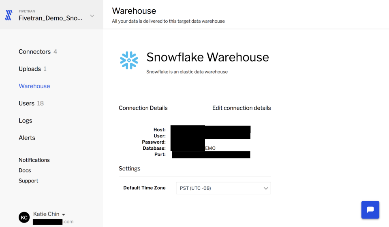Click the Support link
This screenshot has width=389, height=227.
[x=28, y=181]
